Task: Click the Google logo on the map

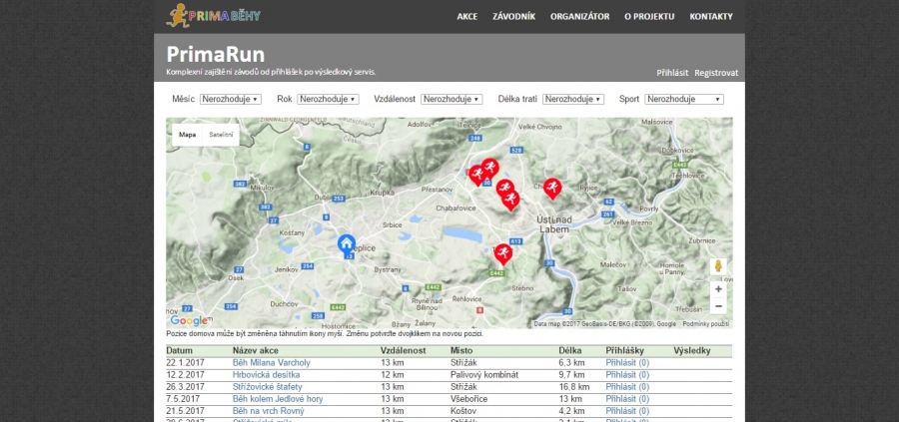Action: pyautogui.click(x=189, y=320)
